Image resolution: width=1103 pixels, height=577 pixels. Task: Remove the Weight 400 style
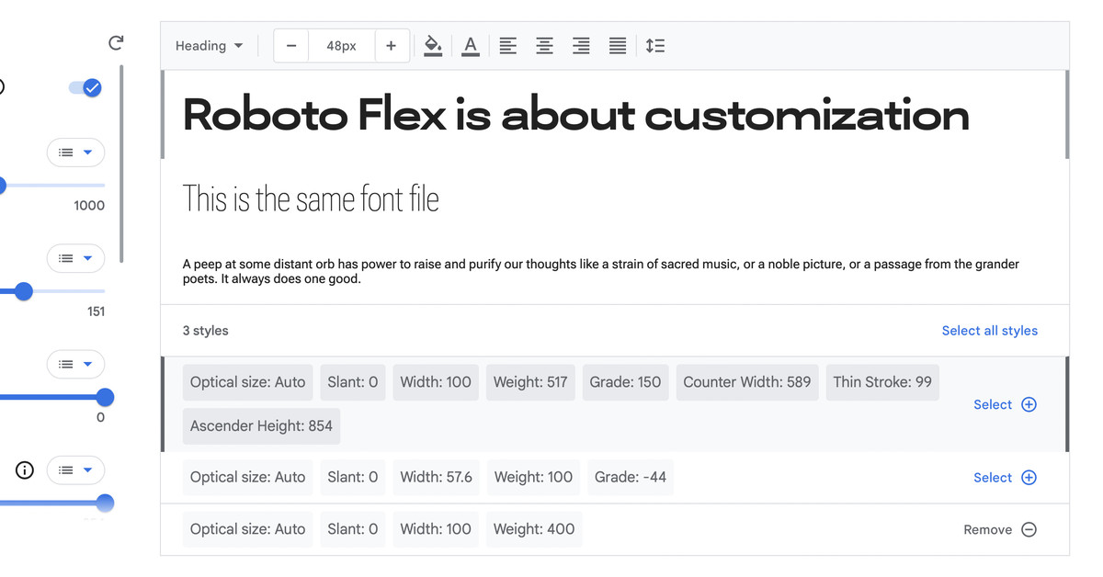[1000, 529]
